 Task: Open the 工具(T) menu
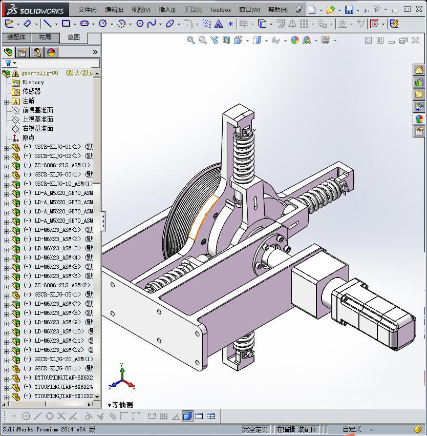[x=193, y=10]
